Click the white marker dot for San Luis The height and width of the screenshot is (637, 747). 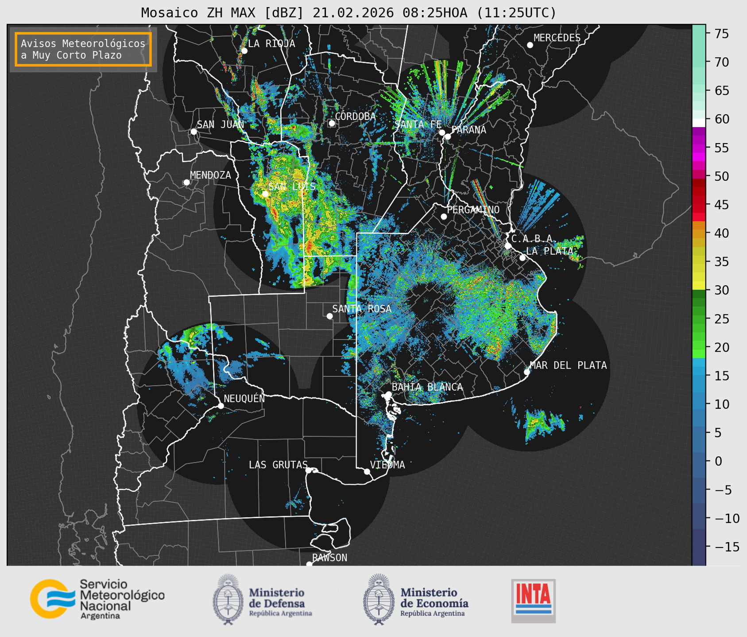coord(265,194)
